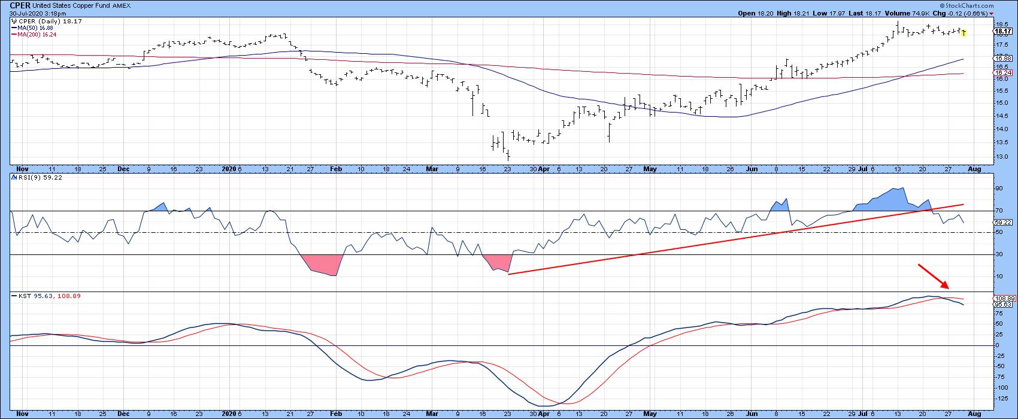Click the 2020 year marker on price axis
Viewport: 1018px width, 419px height.
click(x=229, y=169)
